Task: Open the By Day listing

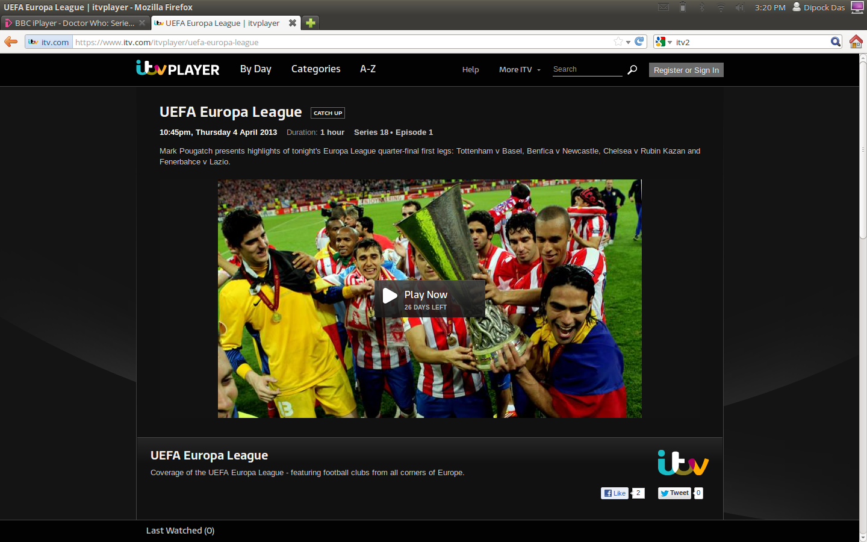Action: click(x=255, y=69)
